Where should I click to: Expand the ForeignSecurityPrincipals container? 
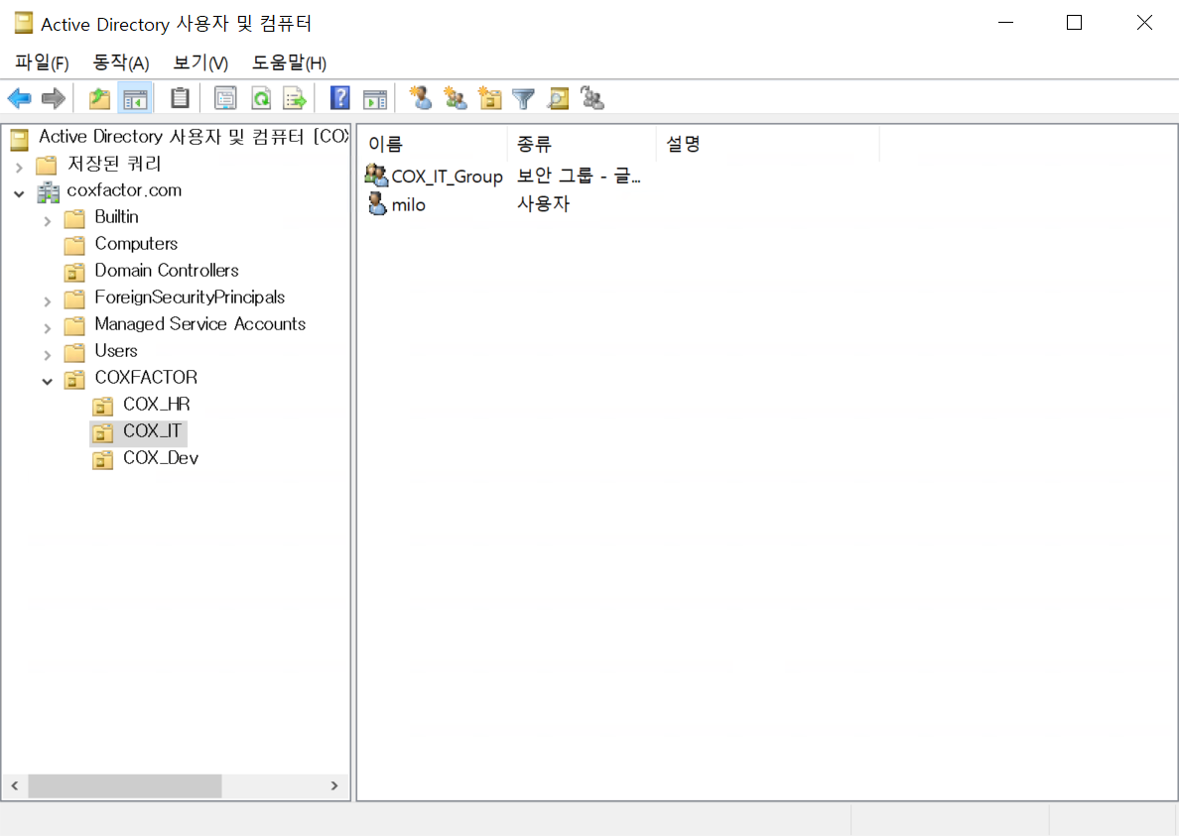tap(48, 301)
